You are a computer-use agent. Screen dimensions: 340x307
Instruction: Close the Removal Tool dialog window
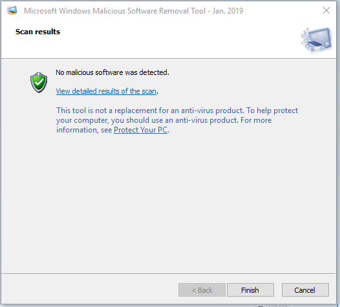pyautogui.click(x=326, y=10)
